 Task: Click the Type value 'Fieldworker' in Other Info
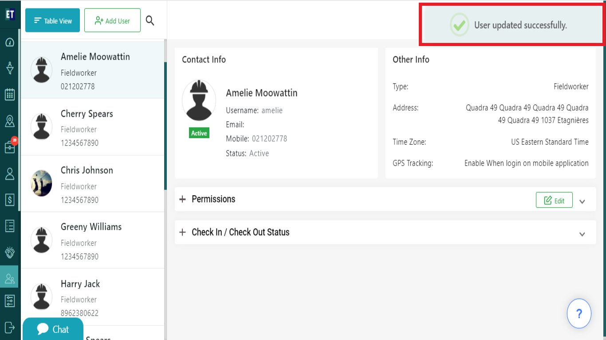571,87
